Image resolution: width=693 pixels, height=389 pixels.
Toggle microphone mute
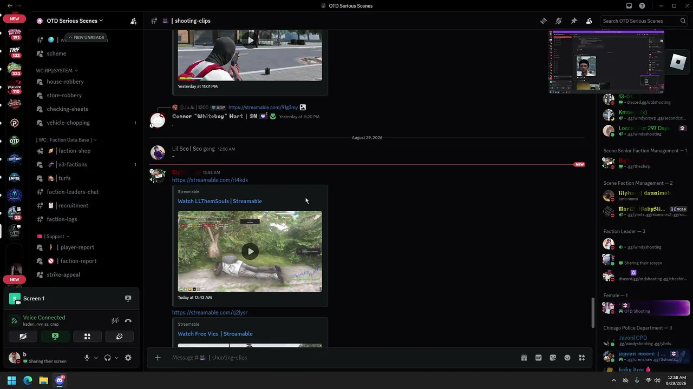click(87, 358)
